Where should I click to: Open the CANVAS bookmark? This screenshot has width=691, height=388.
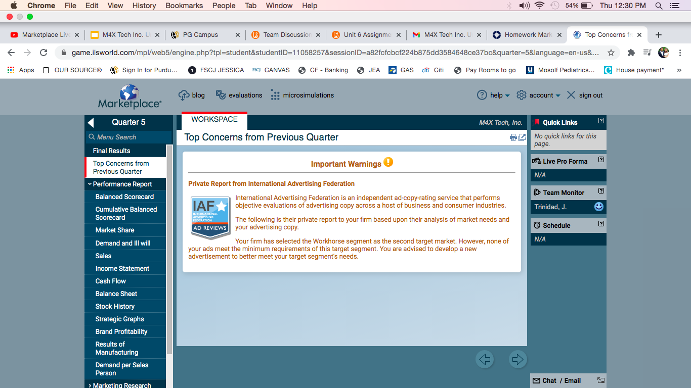click(x=271, y=70)
